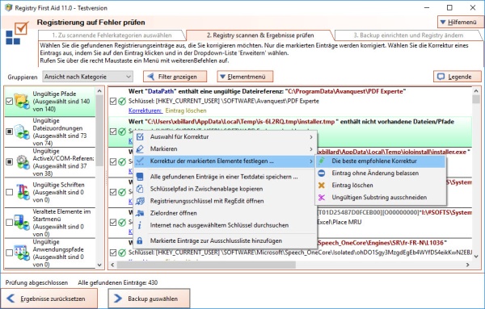Click 'Backup auswählen' button

[149, 299]
